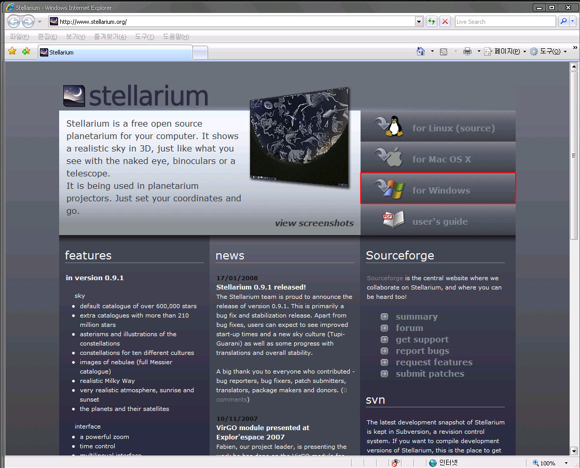Screen dimensions: 580x468
Task: Click the "get support" link
Action: point(422,340)
